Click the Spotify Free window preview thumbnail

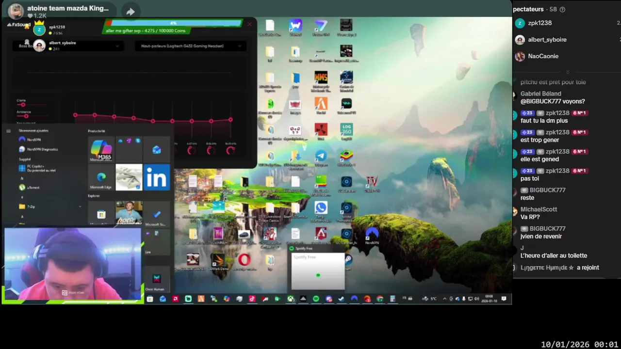coord(318,271)
